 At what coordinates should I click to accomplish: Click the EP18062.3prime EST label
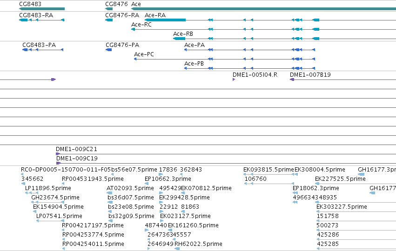(316, 188)
